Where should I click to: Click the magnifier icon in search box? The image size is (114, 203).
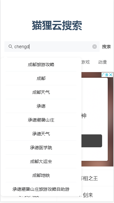10,47
